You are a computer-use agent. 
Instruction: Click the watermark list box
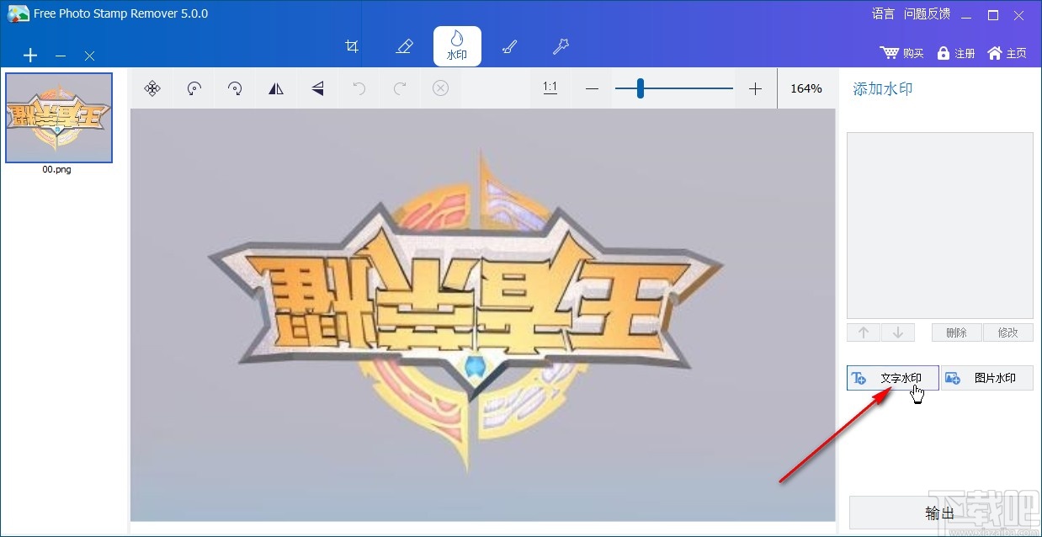click(x=940, y=225)
